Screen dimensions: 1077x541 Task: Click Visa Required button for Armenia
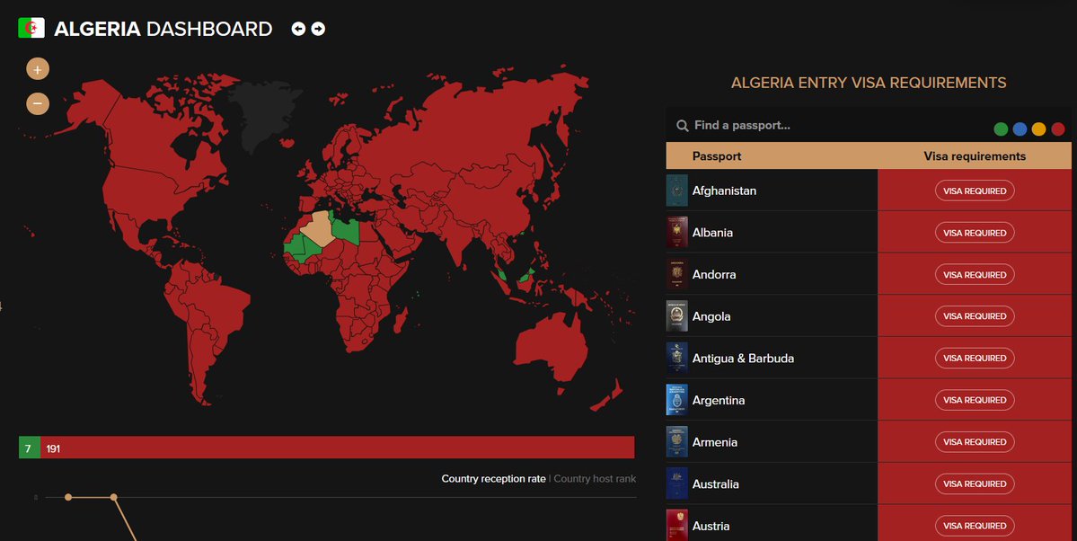(975, 442)
